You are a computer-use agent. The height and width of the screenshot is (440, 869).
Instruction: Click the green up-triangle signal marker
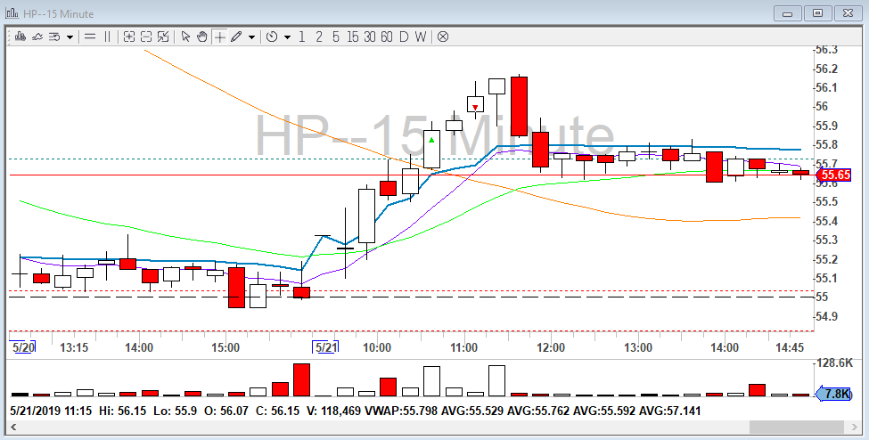(x=431, y=140)
